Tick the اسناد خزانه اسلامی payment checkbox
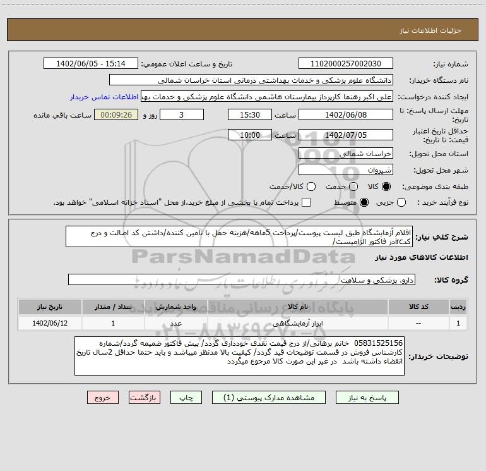 pos(306,202)
